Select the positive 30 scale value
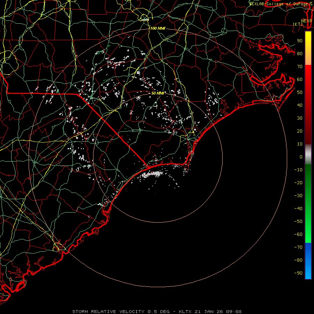The height and width of the screenshot is (314, 314). point(300,118)
